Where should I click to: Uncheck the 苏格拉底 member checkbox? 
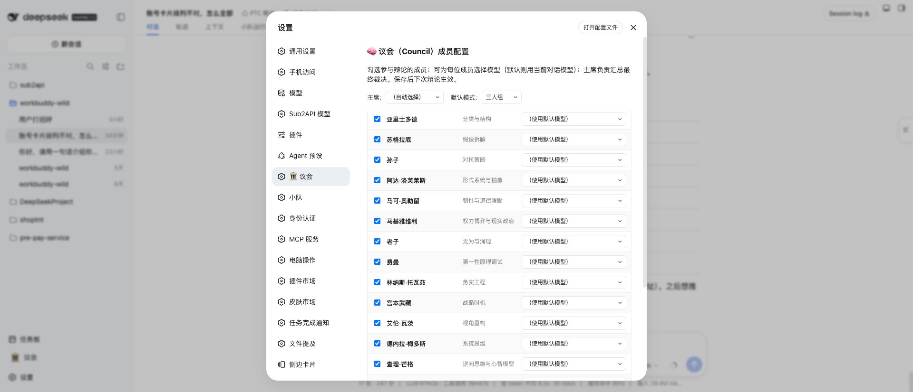coord(377,140)
